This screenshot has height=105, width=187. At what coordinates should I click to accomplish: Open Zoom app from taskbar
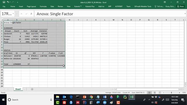tap(105, 102)
